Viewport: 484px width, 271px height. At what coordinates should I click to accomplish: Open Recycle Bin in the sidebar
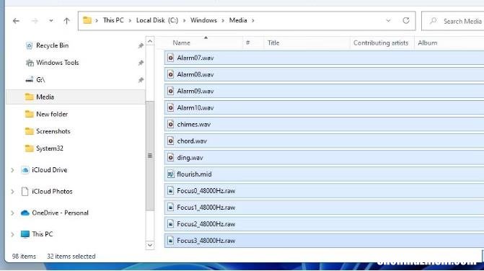point(52,45)
